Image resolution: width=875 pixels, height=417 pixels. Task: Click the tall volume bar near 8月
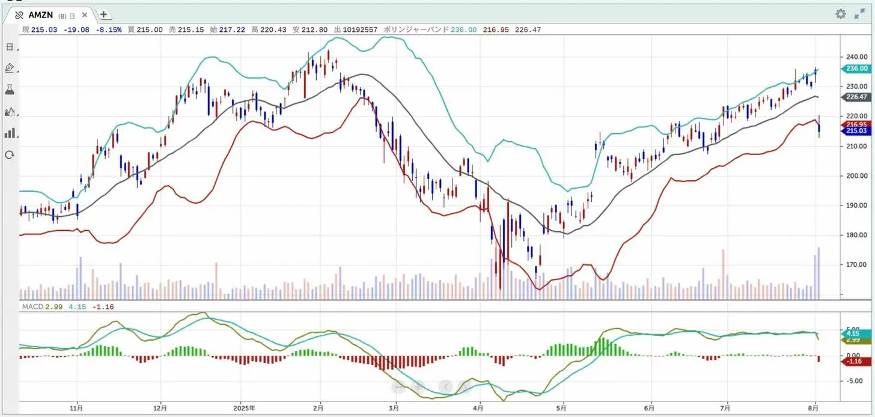coord(819,273)
